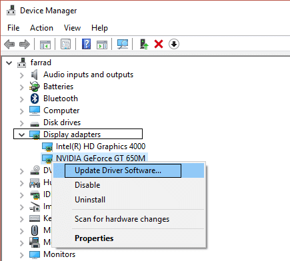Click the Forward arrow toolbar icon
290x261 pixels.
pyautogui.click(x=25, y=44)
